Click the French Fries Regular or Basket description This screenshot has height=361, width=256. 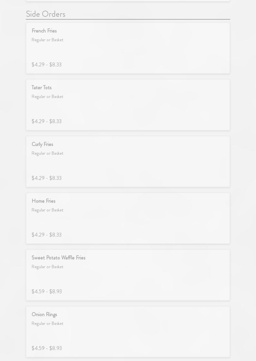tap(47, 40)
